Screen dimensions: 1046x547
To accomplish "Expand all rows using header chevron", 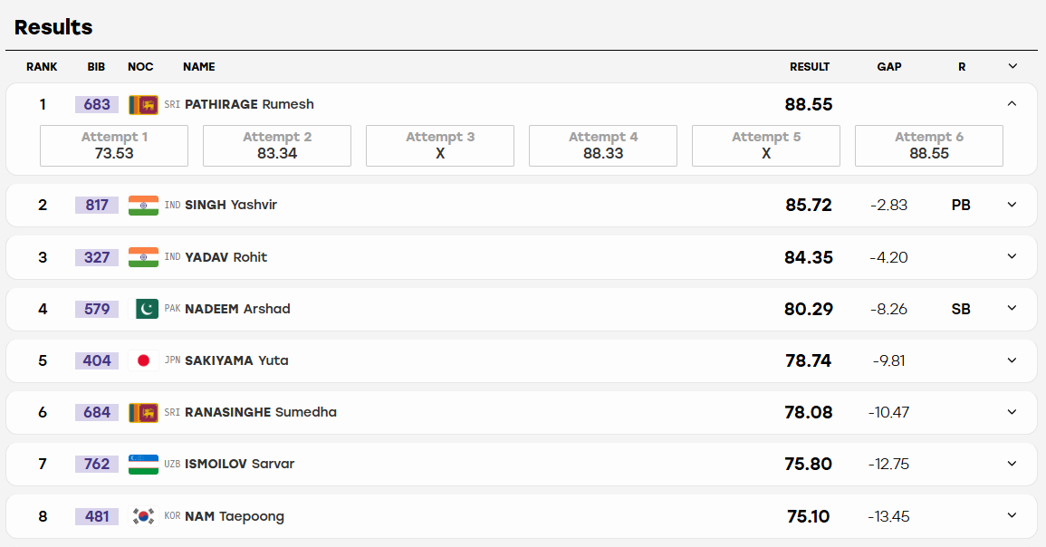I will point(1012,66).
